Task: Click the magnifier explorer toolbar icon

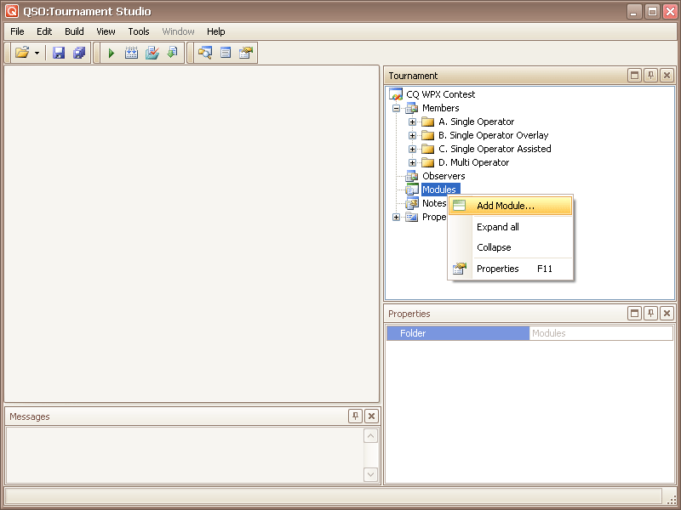Action: (204, 53)
